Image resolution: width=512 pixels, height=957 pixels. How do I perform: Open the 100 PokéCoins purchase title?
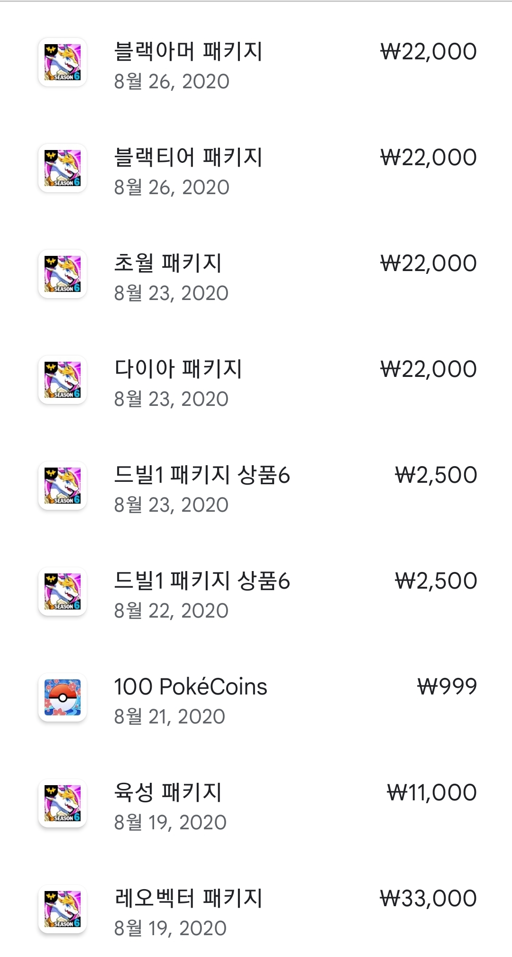pyautogui.click(x=191, y=686)
